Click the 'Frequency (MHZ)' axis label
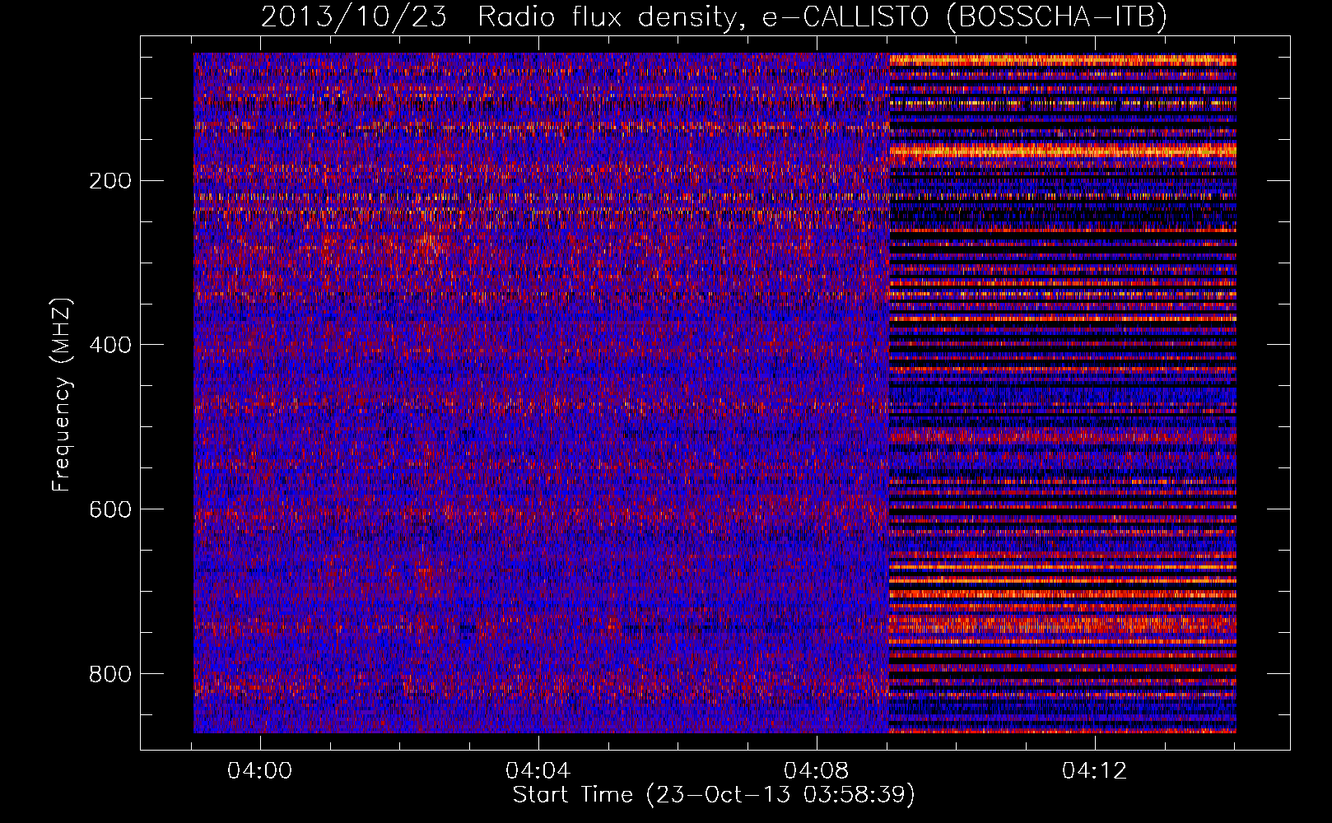The image size is (1332, 823). [x=62, y=394]
